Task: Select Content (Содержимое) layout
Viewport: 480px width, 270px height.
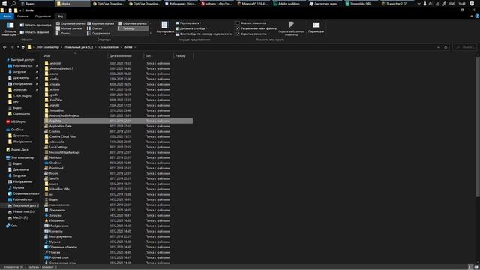Action: coord(98,34)
